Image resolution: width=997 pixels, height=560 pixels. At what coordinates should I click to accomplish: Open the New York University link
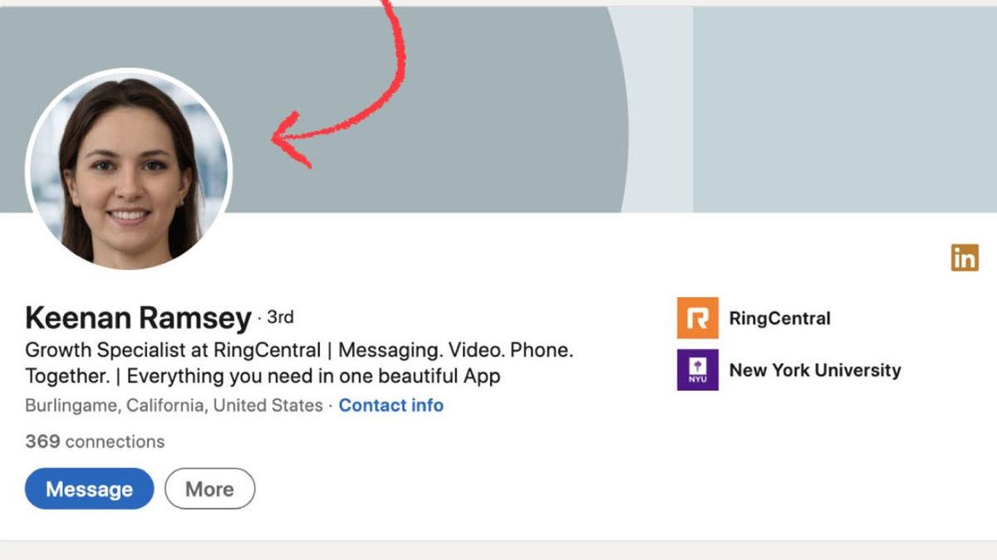pos(814,370)
